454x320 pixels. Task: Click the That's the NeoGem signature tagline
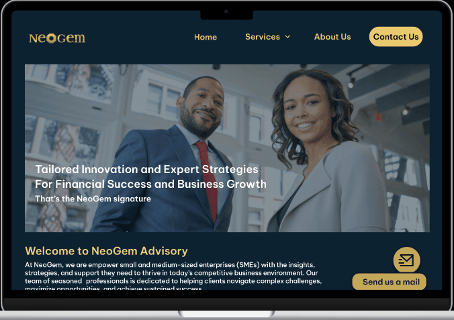coord(93,199)
